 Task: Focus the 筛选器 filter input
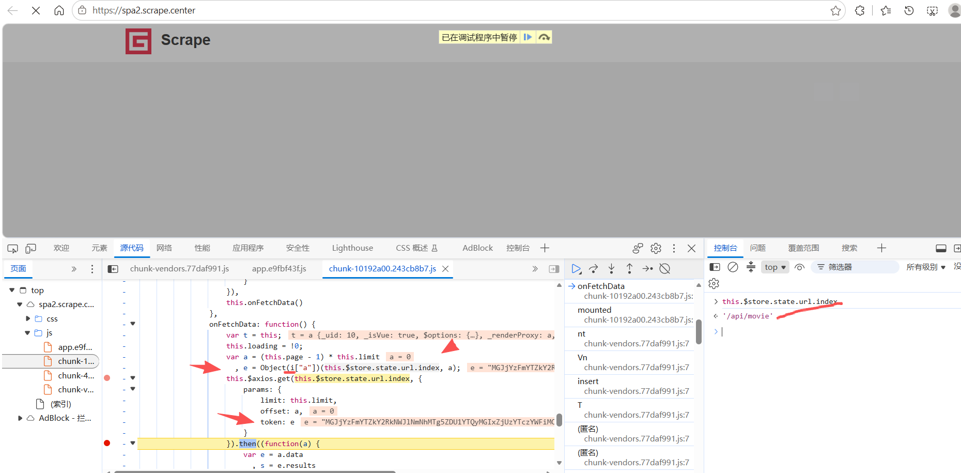[x=855, y=267]
